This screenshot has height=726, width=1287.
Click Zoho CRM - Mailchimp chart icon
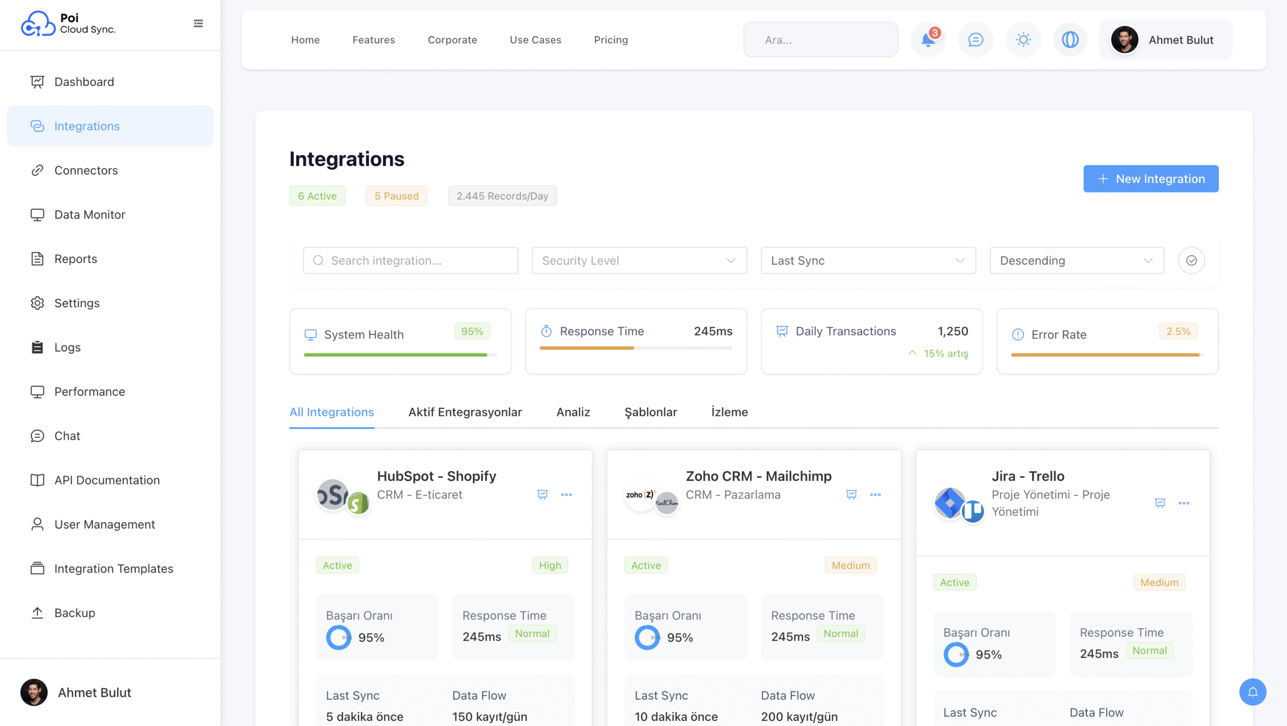(x=851, y=495)
